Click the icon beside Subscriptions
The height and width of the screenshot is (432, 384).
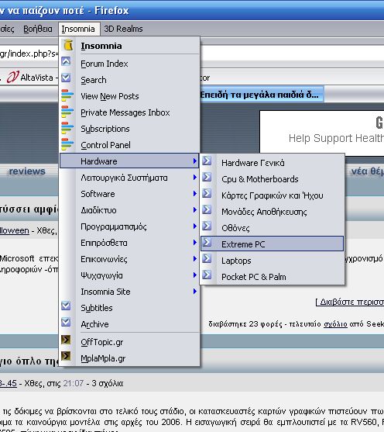67,128
